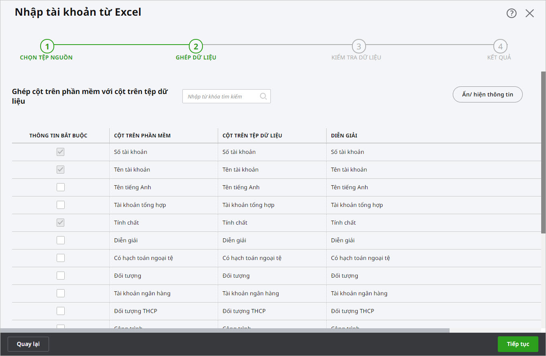This screenshot has height=356, width=546.
Task: Click step 4 circle Kết quả
Action: coord(500,47)
